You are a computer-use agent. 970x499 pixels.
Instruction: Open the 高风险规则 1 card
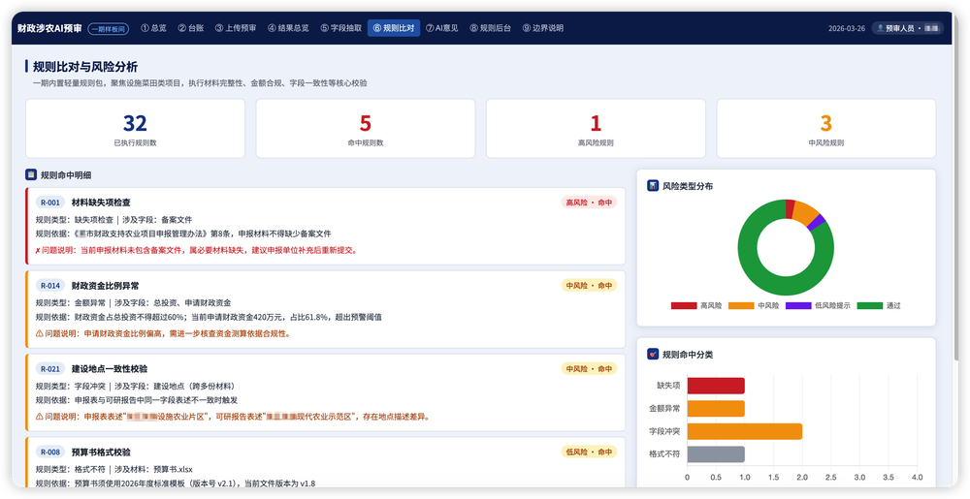pos(596,129)
